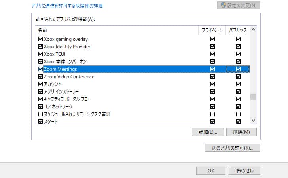
Task: Toggle Xbox TCUI パブリック checkbox
Action: (x=238, y=54)
